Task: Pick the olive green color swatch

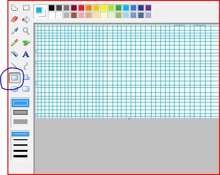Action: [119, 15]
